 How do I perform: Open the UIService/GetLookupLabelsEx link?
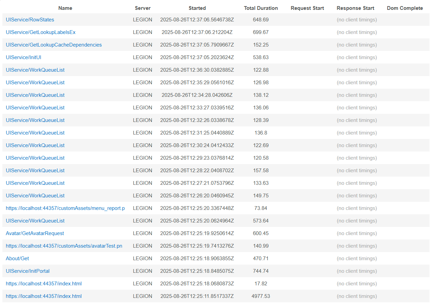pyautogui.click(x=41, y=32)
